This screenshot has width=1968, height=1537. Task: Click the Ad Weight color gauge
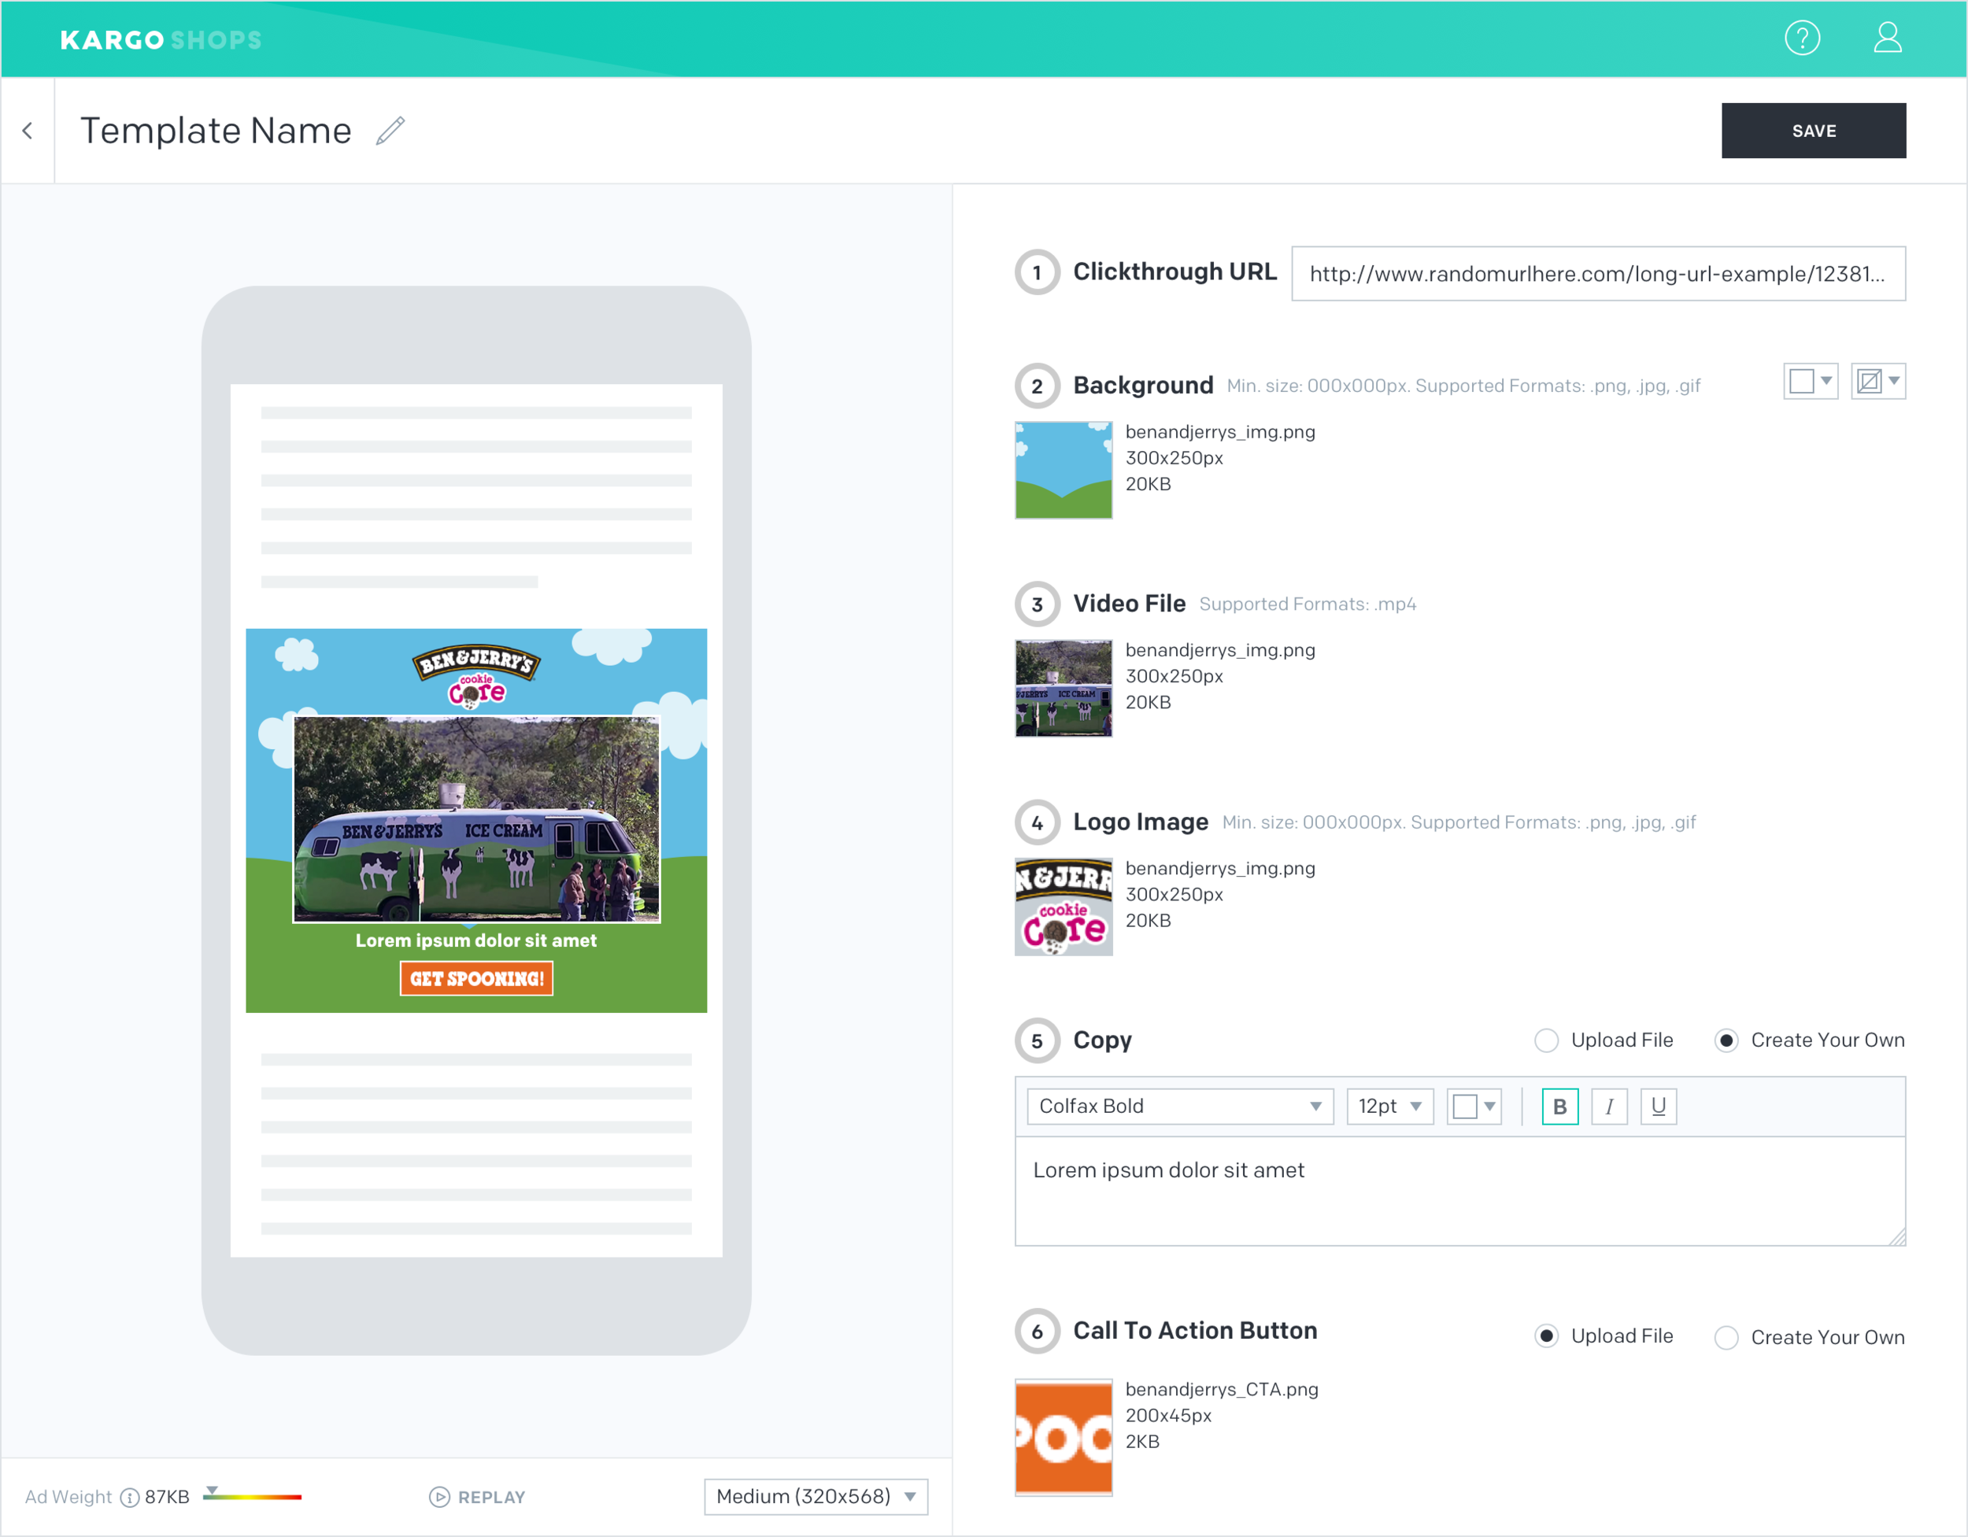(253, 1495)
